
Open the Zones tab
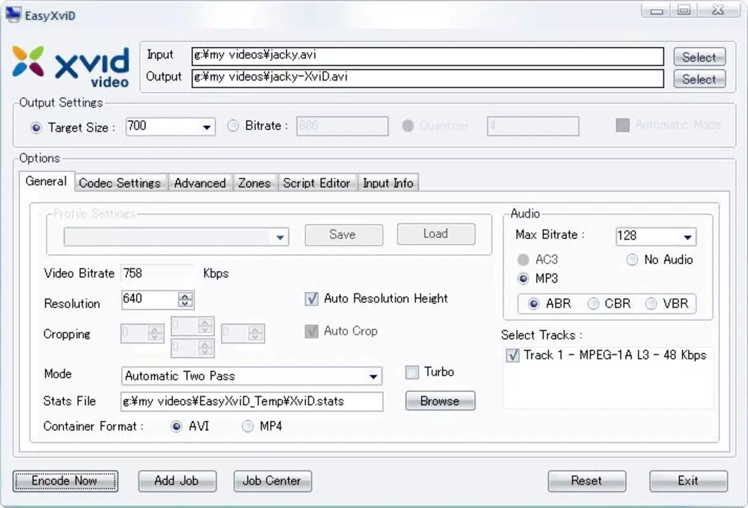pos(254,183)
